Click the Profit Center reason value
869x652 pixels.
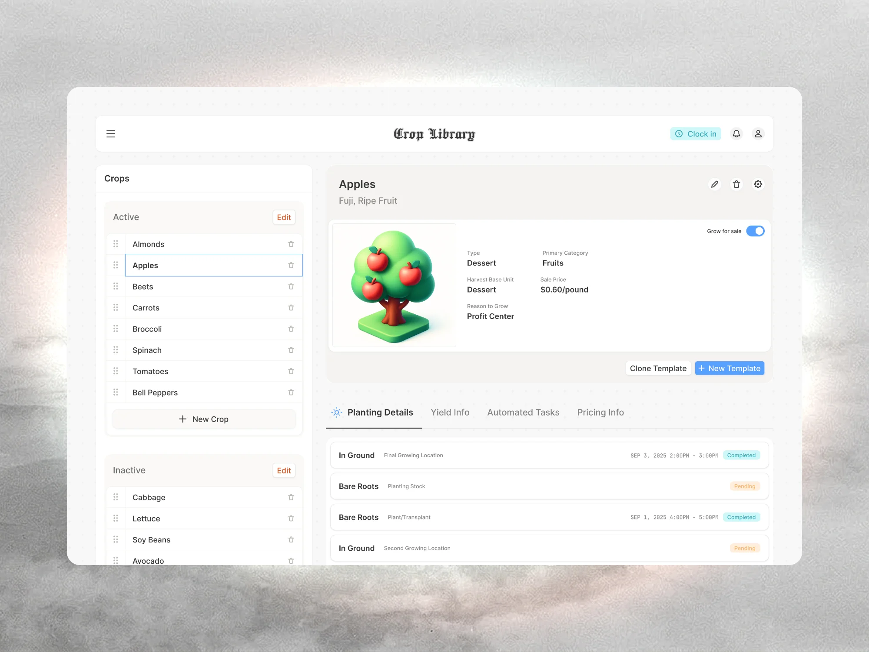(490, 316)
